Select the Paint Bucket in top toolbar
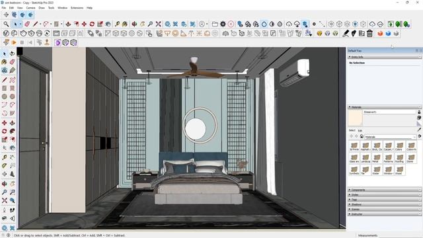 click(125, 24)
